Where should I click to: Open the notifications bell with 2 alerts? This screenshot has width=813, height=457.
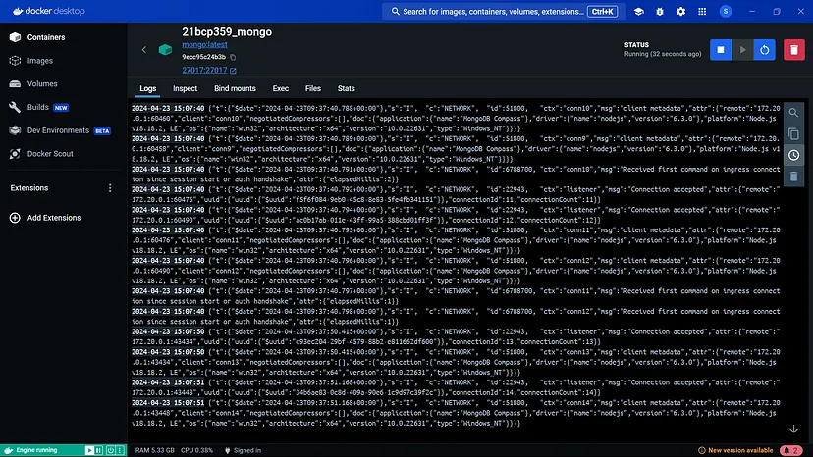tap(791, 450)
